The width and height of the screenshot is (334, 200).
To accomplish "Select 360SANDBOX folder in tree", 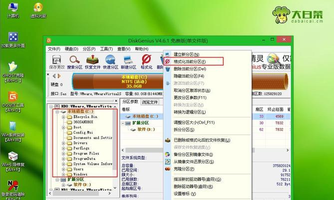I will 83,122.
